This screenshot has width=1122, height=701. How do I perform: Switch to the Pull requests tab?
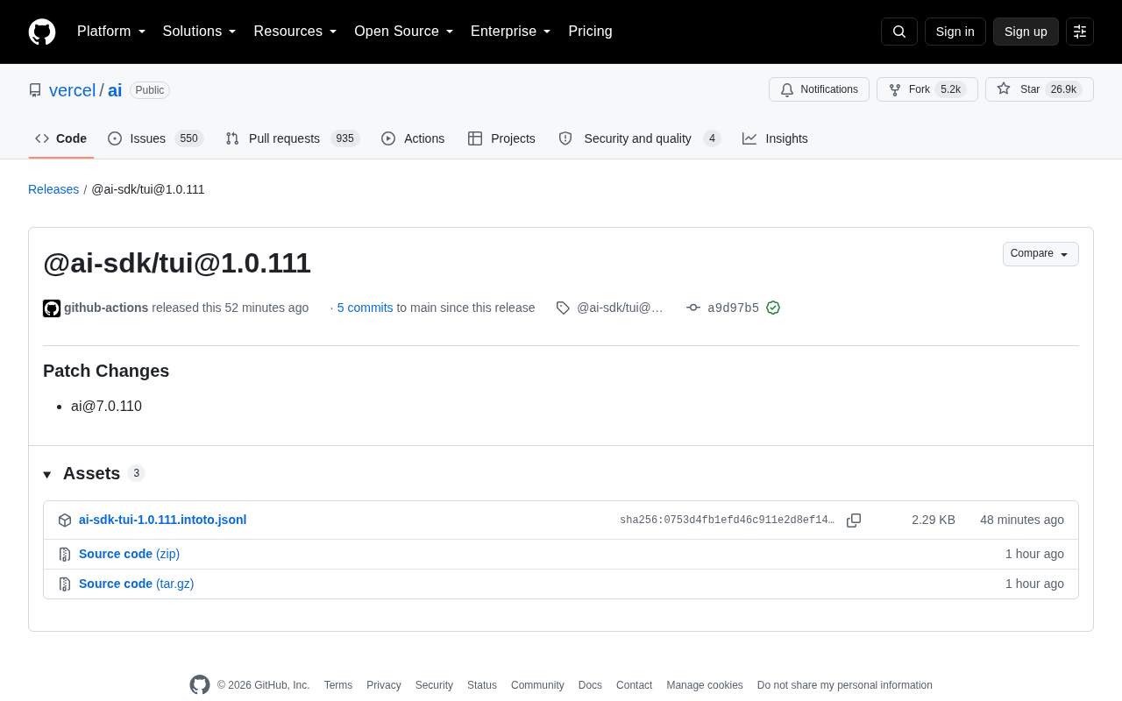coord(293,138)
